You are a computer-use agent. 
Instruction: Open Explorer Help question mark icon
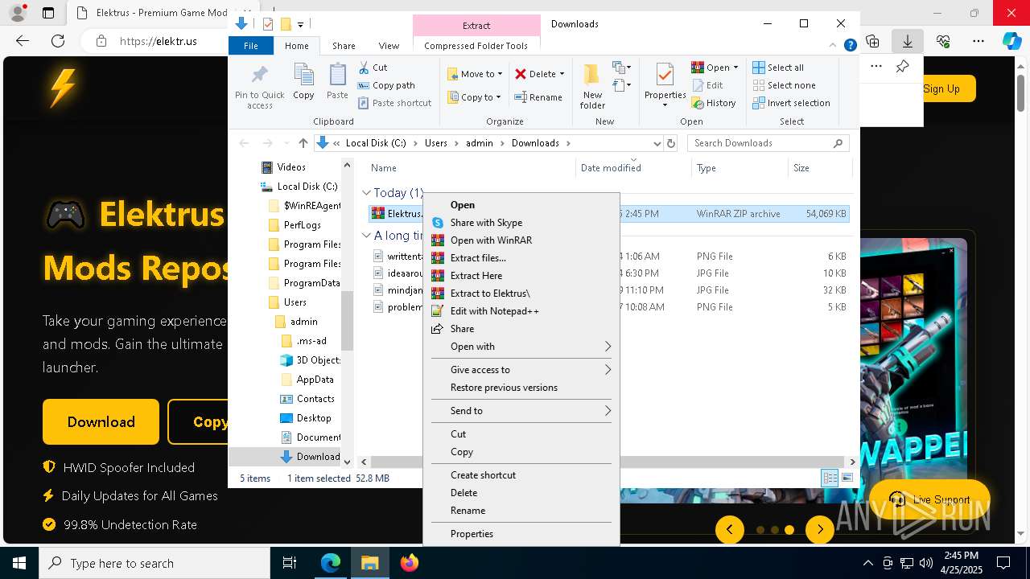coord(850,46)
